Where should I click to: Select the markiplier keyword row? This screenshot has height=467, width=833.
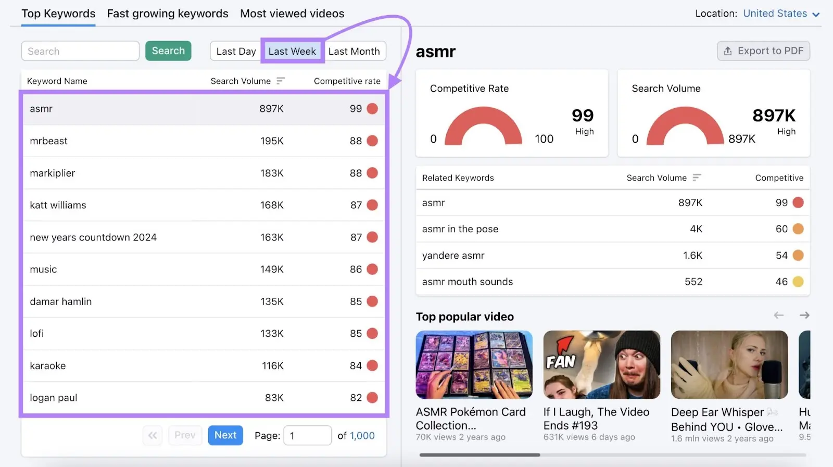pyautogui.click(x=204, y=173)
